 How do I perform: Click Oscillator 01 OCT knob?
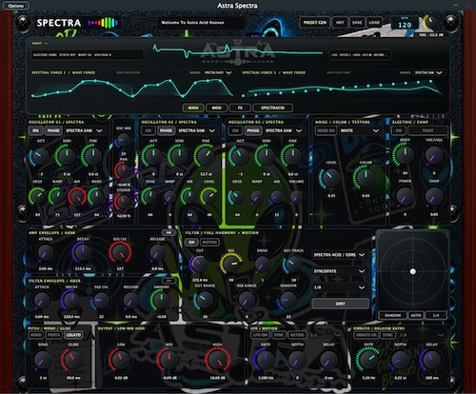coord(41,156)
